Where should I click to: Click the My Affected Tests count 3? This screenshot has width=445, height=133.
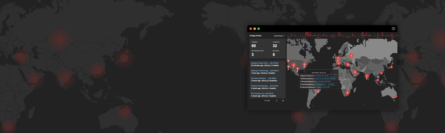click(x=253, y=55)
